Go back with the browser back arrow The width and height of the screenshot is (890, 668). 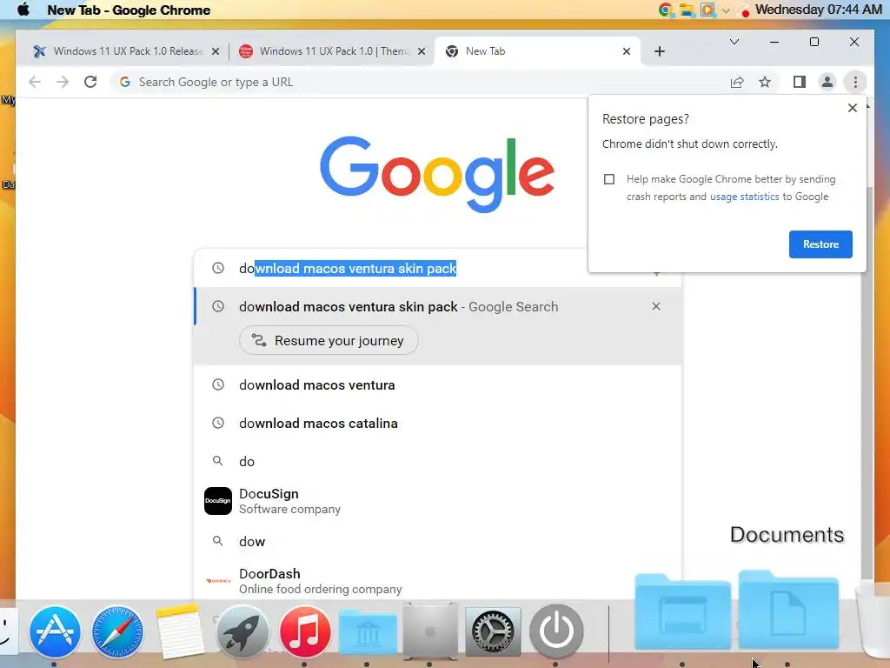pos(35,82)
